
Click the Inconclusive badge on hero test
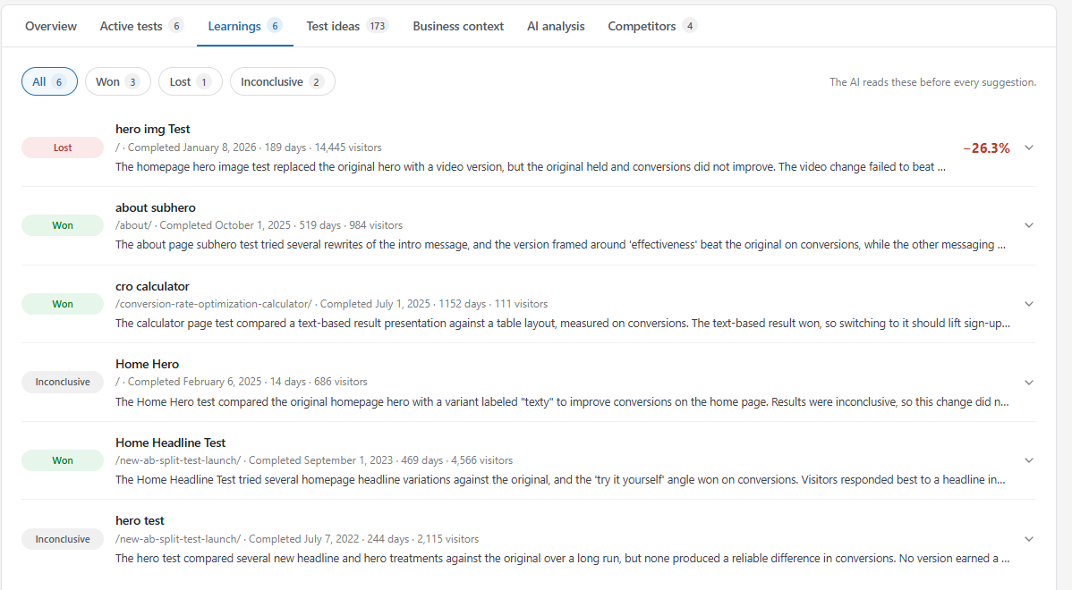click(63, 539)
